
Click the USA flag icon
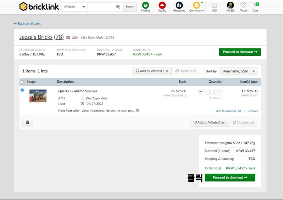(x=68, y=38)
